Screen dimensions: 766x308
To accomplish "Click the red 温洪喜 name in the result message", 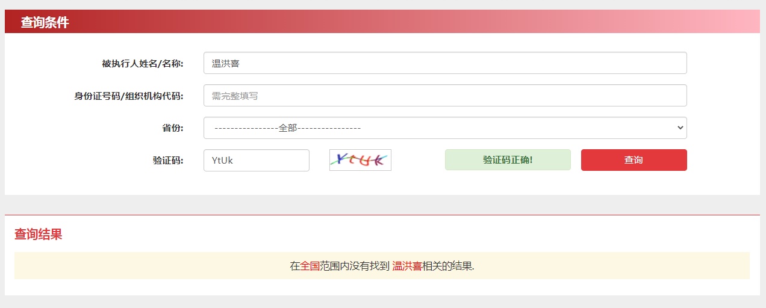I will [x=406, y=266].
